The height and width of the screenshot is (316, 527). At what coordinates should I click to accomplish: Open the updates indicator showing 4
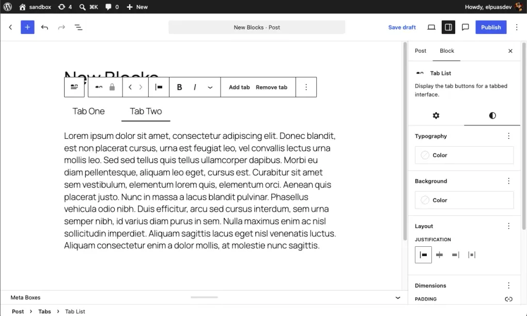65,7
